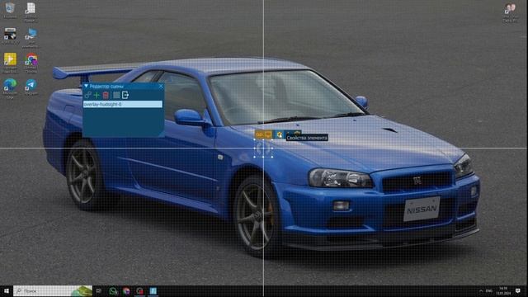The height and width of the screenshot is (297, 528).
Task: Collapse the scene editor with its title triangle
Action: [x=86, y=86]
